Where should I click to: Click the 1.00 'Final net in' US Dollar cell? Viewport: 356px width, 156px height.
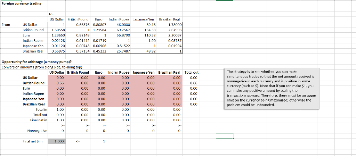(57, 120)
